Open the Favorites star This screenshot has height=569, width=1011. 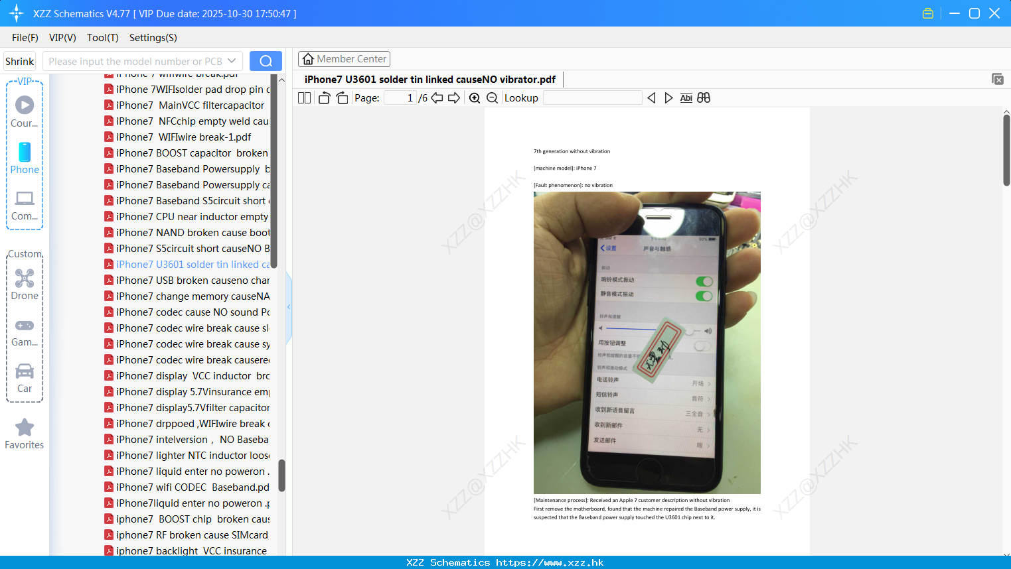pyautogui.click(x=25, y=434)
